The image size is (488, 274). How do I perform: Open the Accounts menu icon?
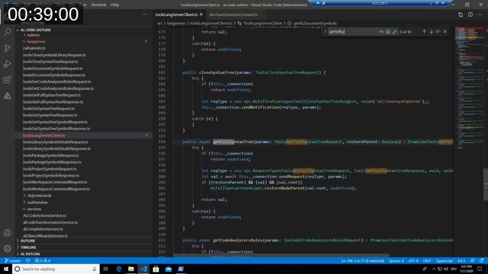(8, 233)
